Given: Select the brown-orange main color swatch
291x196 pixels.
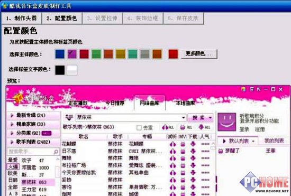Looking at the screenshot, I should coord(157,54).
